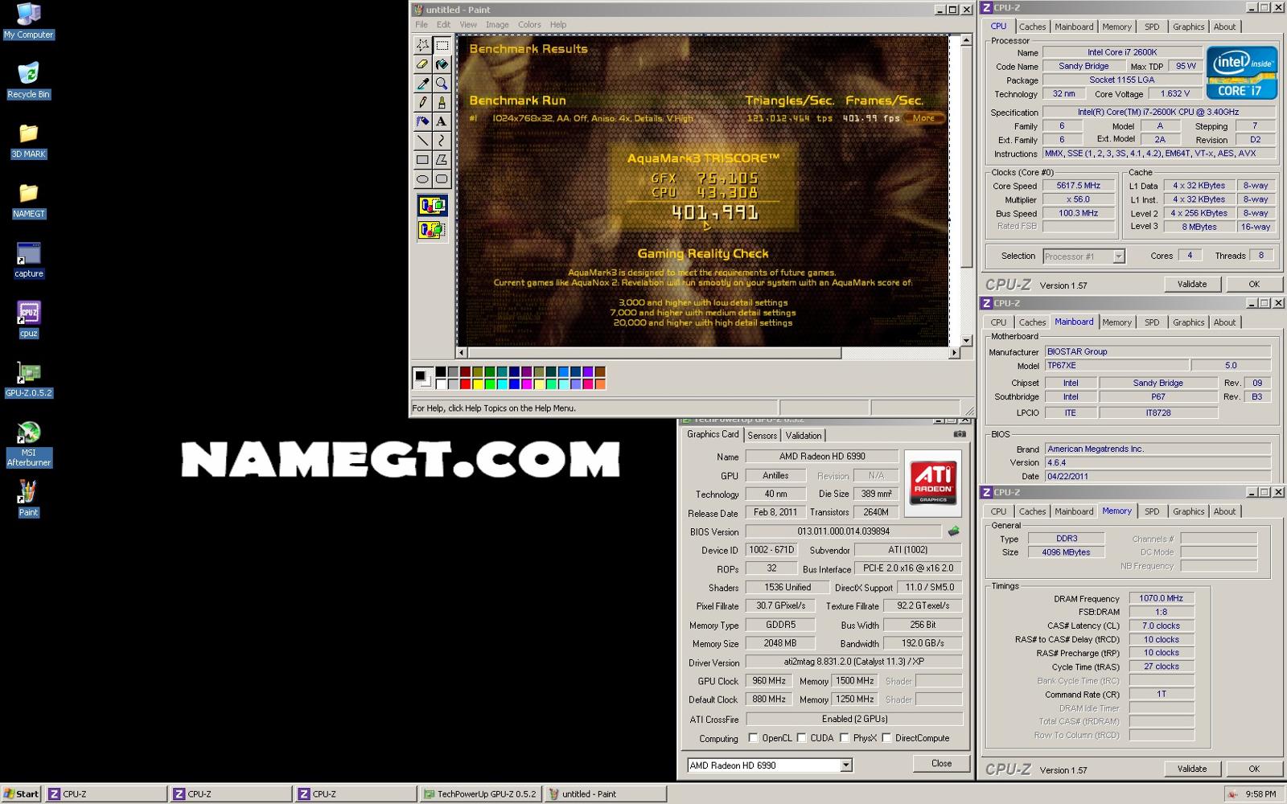Select the Brush tool in Paint
This screenshot has height=804, width=1287.
[x=442, y=102]
